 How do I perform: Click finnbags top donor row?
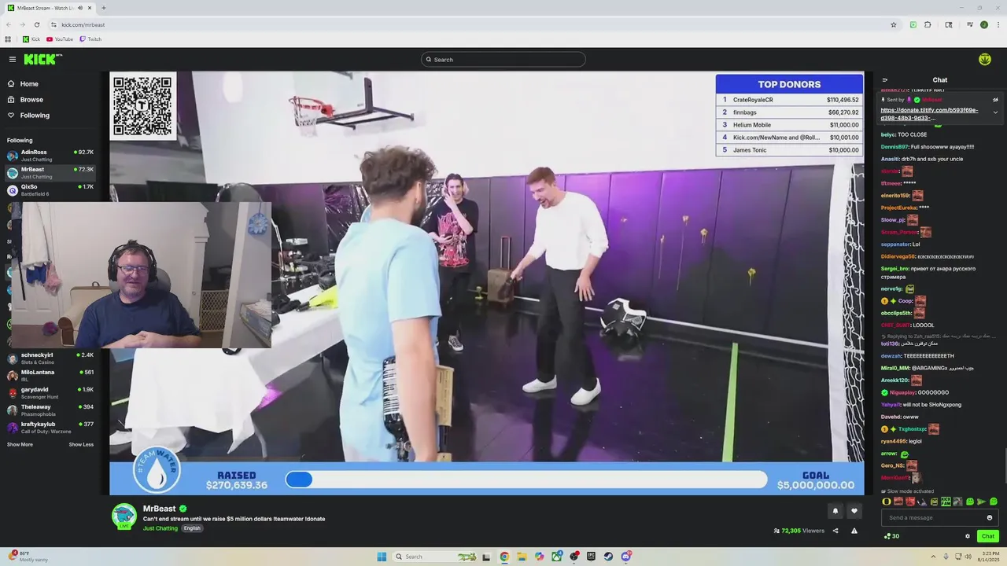pos(789,112)
